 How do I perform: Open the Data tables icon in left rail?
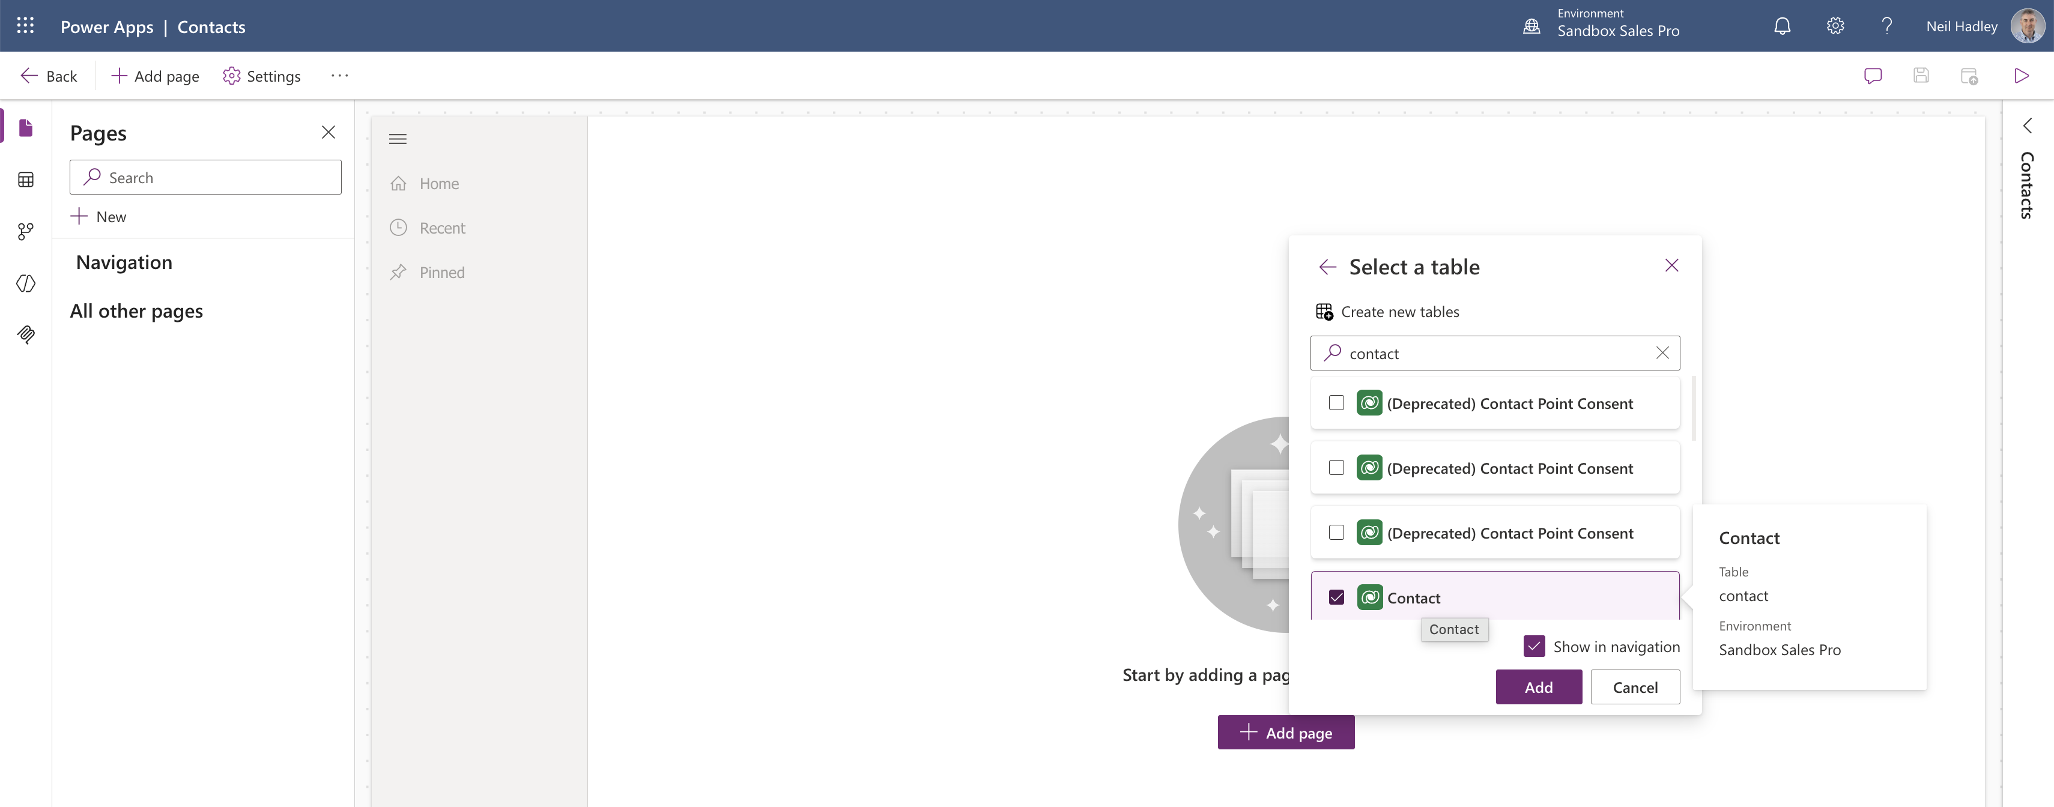coord(25,180)
